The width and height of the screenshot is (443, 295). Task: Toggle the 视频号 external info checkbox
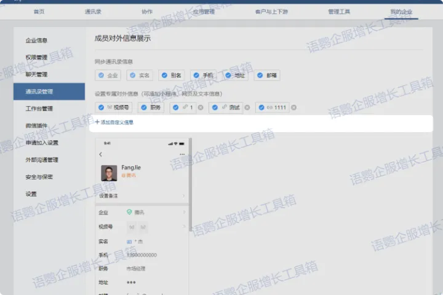tap(102, 108)
